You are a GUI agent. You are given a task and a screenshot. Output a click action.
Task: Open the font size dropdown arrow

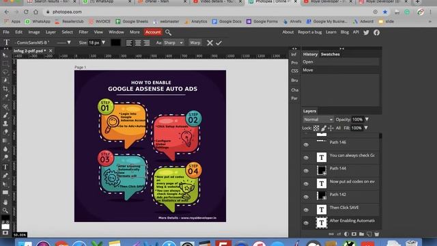[x=103, y=42]
